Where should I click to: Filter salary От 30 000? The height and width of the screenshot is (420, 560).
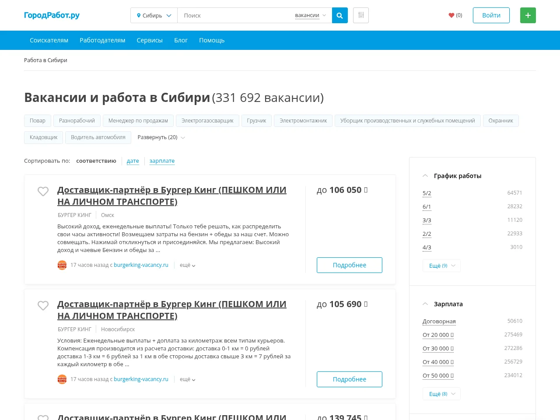[438, 348]
